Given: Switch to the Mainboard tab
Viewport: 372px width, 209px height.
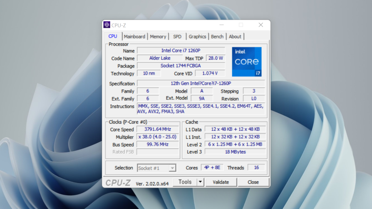Looking at the screenshot, I should 134,37.
